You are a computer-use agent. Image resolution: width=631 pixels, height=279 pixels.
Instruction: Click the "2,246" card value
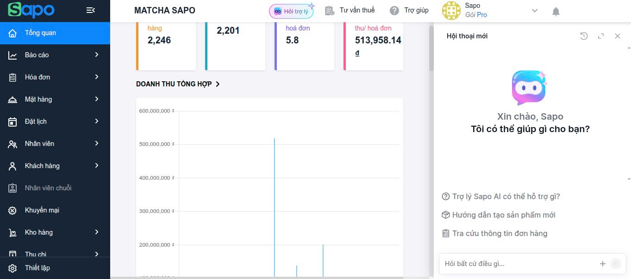click(159, 40)
